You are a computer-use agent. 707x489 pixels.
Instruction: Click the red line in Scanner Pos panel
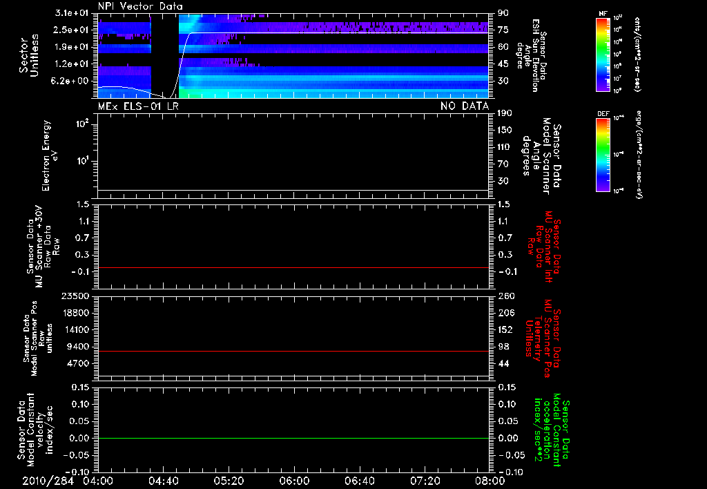coord(293,351)
